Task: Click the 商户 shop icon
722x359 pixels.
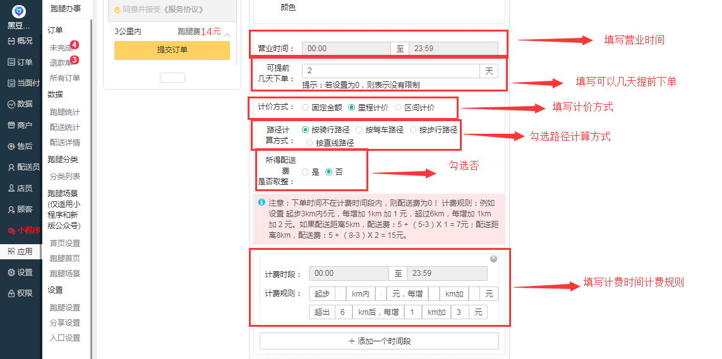Action: point(11,125)
